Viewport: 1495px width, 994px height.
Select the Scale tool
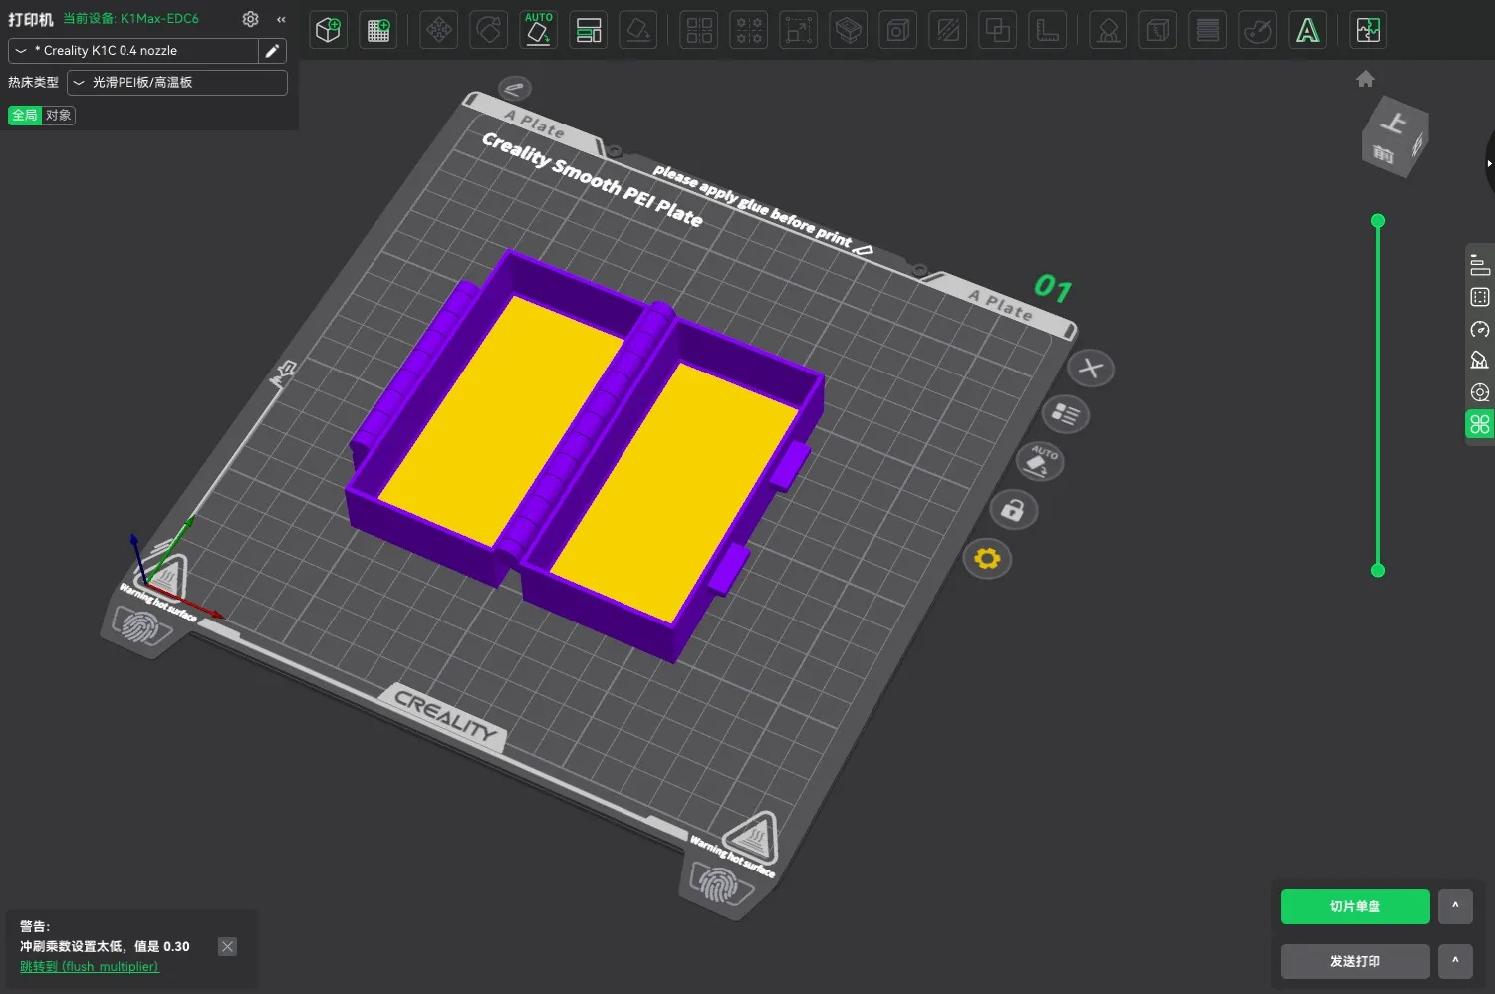pyautogui.click(x=799, y=30)
